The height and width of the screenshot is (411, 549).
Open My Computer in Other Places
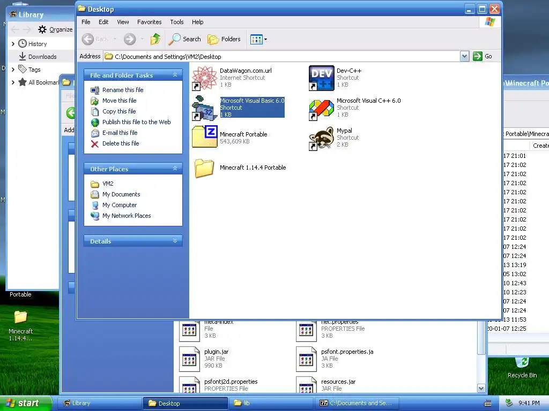point(120,205)
